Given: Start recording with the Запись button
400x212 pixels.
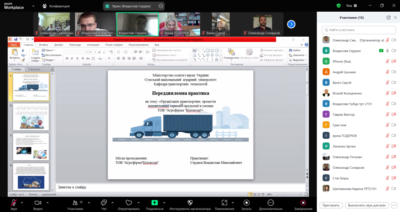Looking at the screenshot, I should (246, 203).
